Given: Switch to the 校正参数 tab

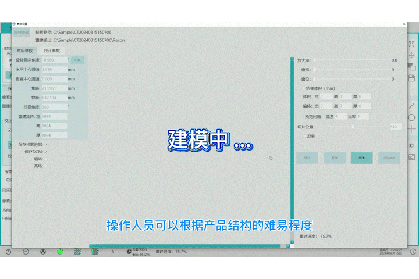Looking at the screenshot, I should click(52, 51).
